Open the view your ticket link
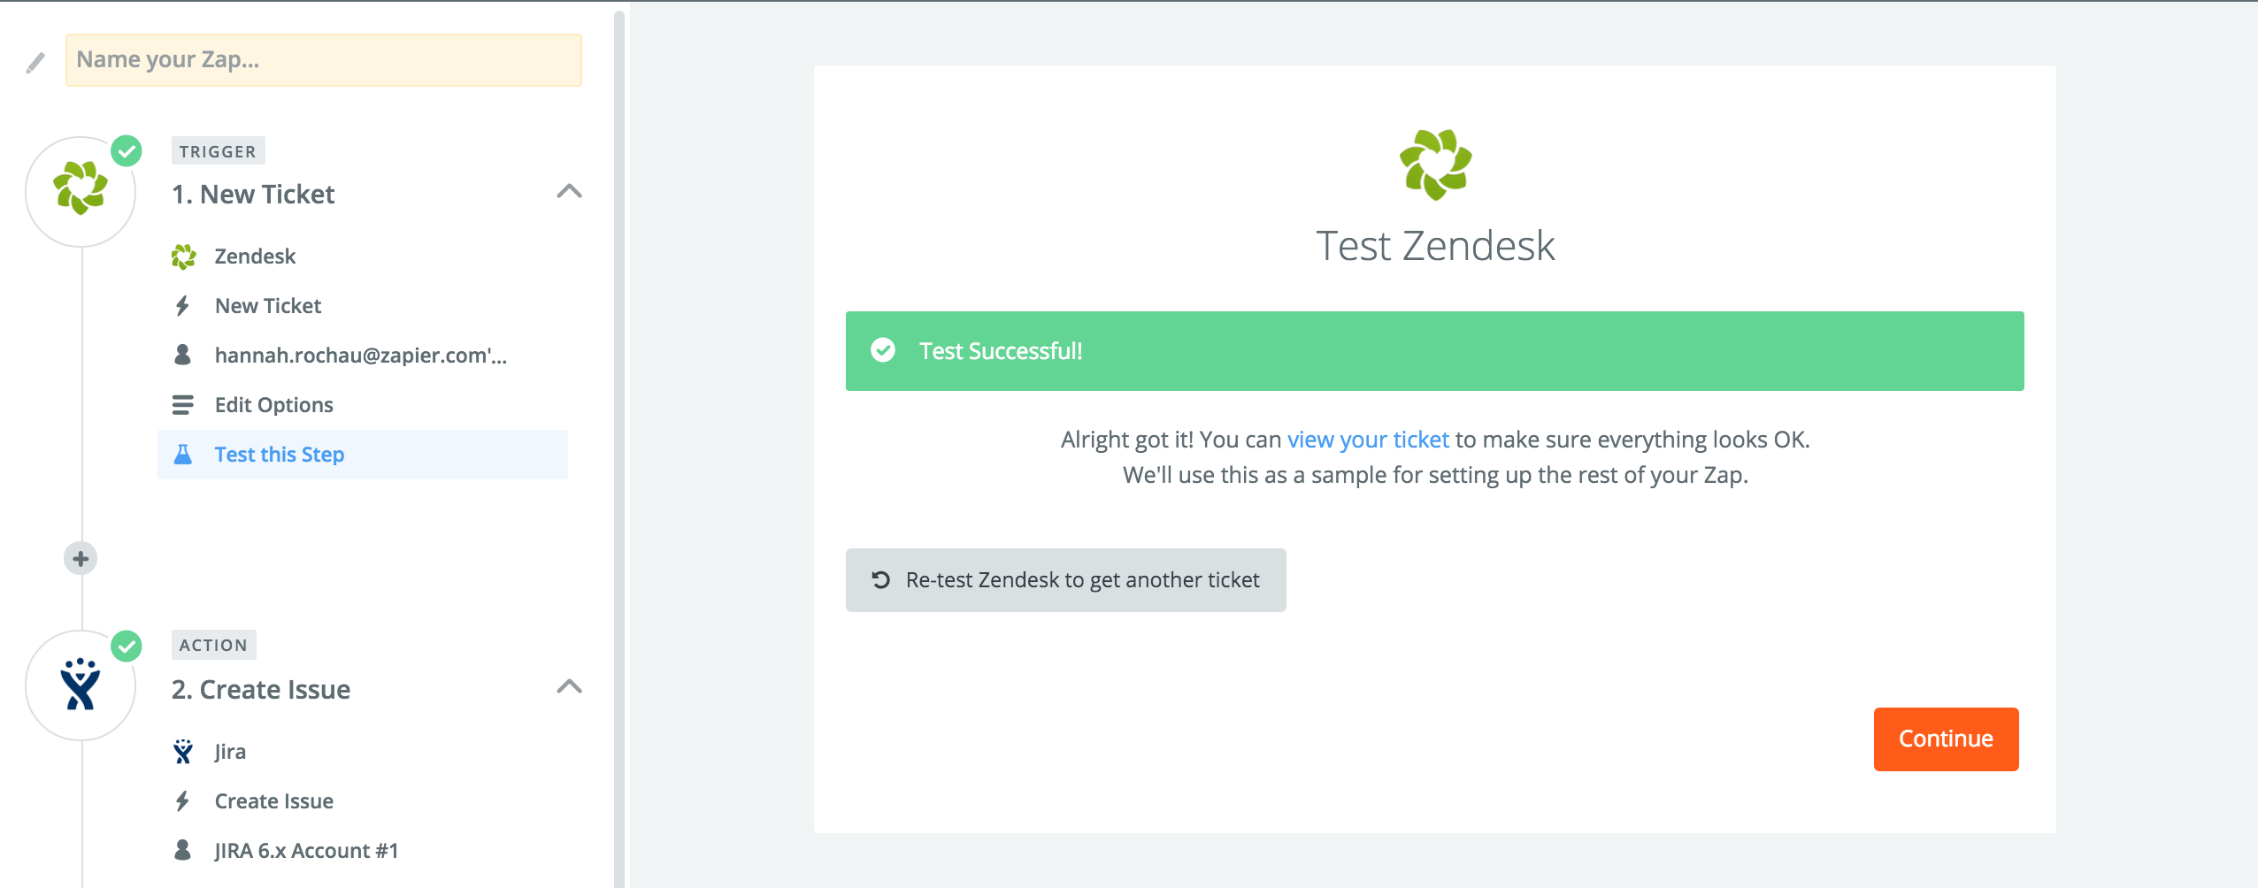 click(x=1368, y=440)
